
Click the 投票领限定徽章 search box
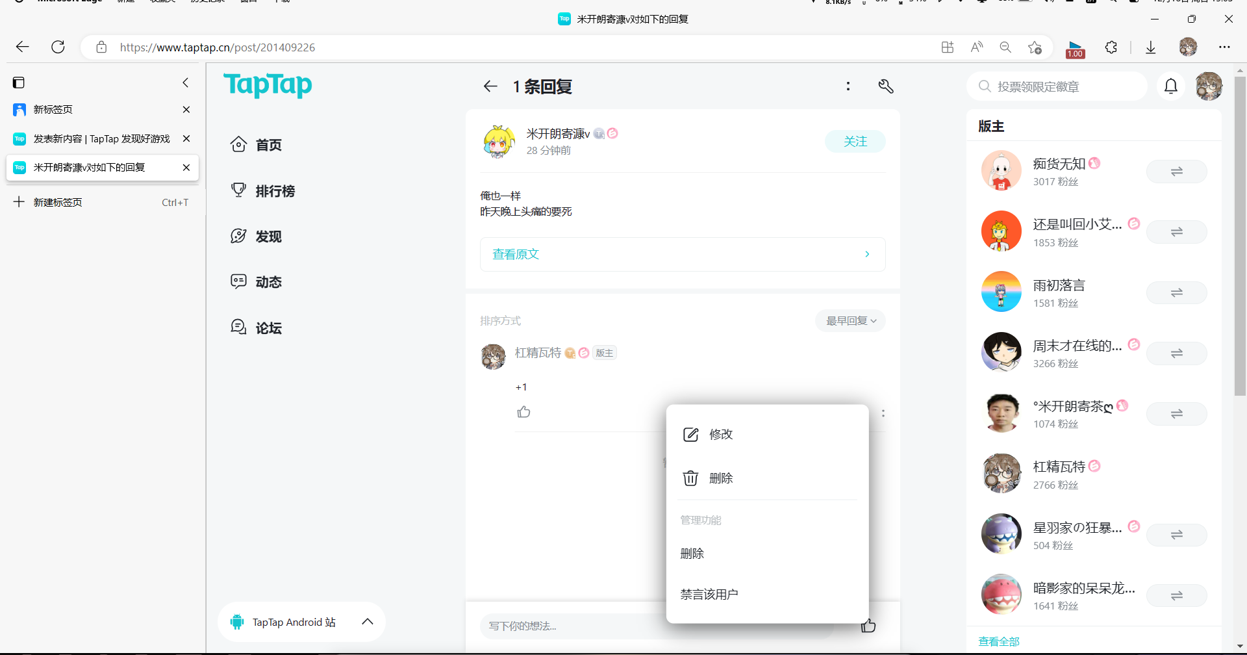coord(1057,86)
